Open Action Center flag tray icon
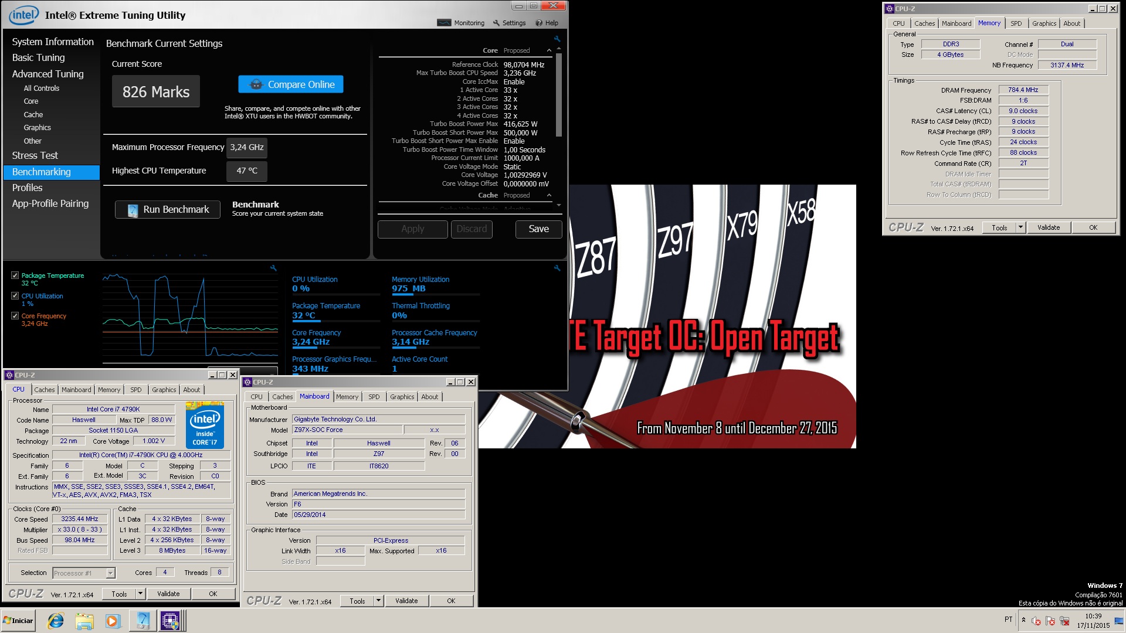The width and height of the screenshot is (1126, 633). tap(1050, 621)
